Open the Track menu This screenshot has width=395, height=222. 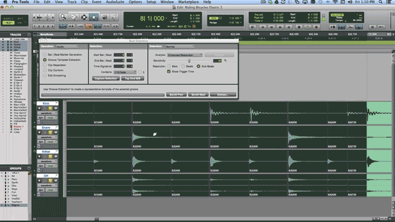point(72,2)
